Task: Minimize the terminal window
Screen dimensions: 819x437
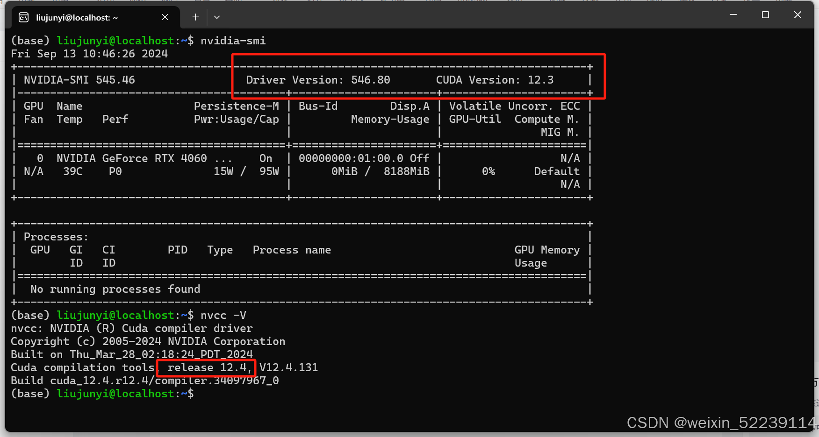Action: tap(733, 15)
